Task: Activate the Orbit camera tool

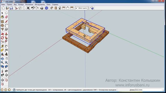Action: point(2,59)
